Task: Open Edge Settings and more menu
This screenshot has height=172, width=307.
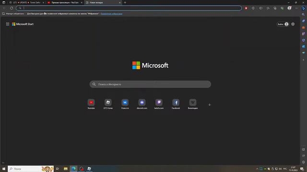Action: coord(296,8)
